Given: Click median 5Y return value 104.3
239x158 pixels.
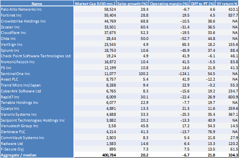Looking at the screenshot, I should coord(233,155).
